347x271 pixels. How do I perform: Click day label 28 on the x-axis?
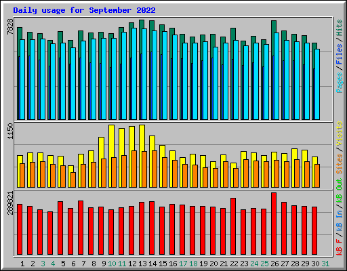295,264
